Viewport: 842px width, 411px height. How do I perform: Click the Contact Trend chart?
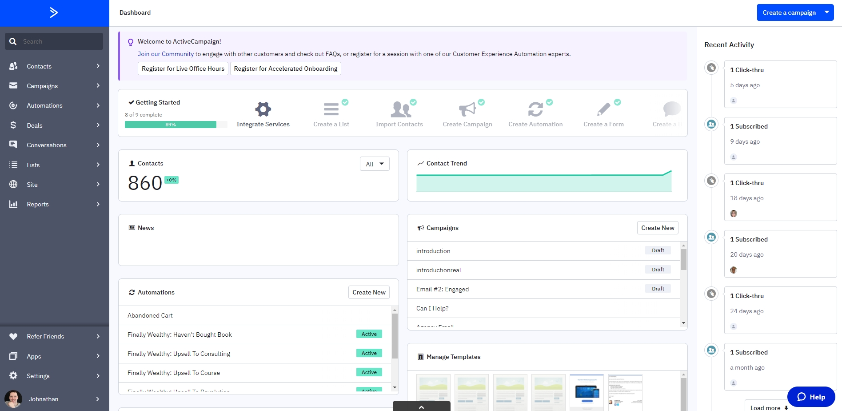(544, 181)
